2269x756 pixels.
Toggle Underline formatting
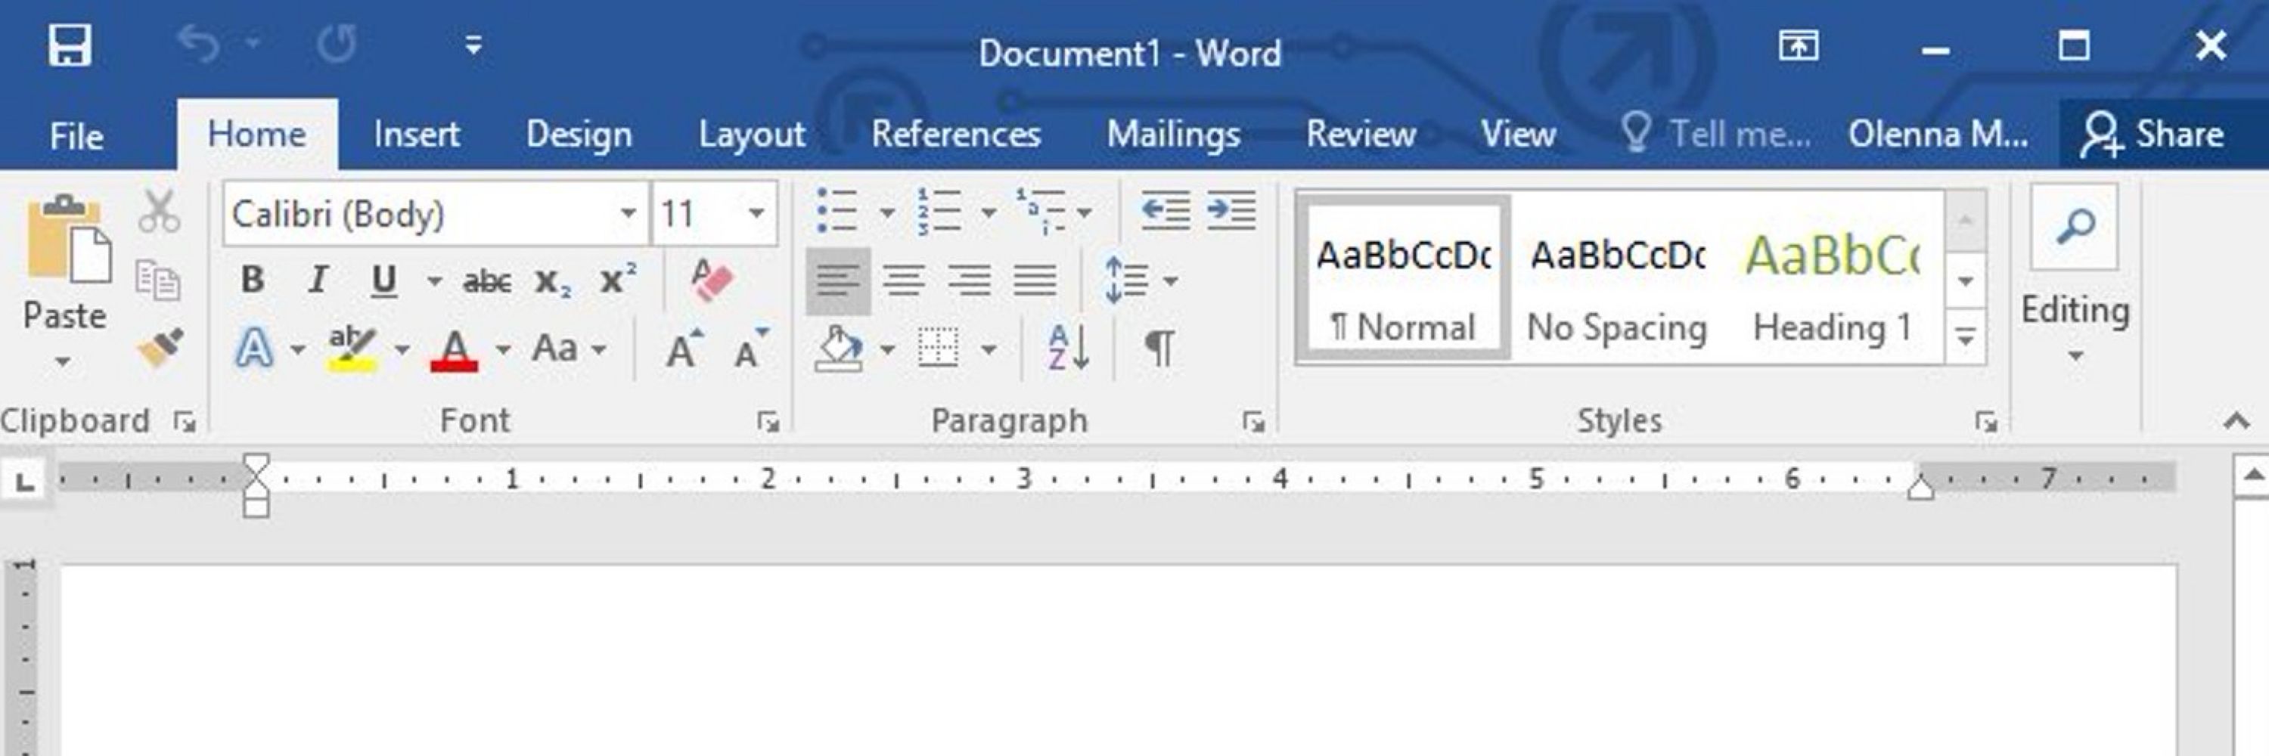coord(384,280)
